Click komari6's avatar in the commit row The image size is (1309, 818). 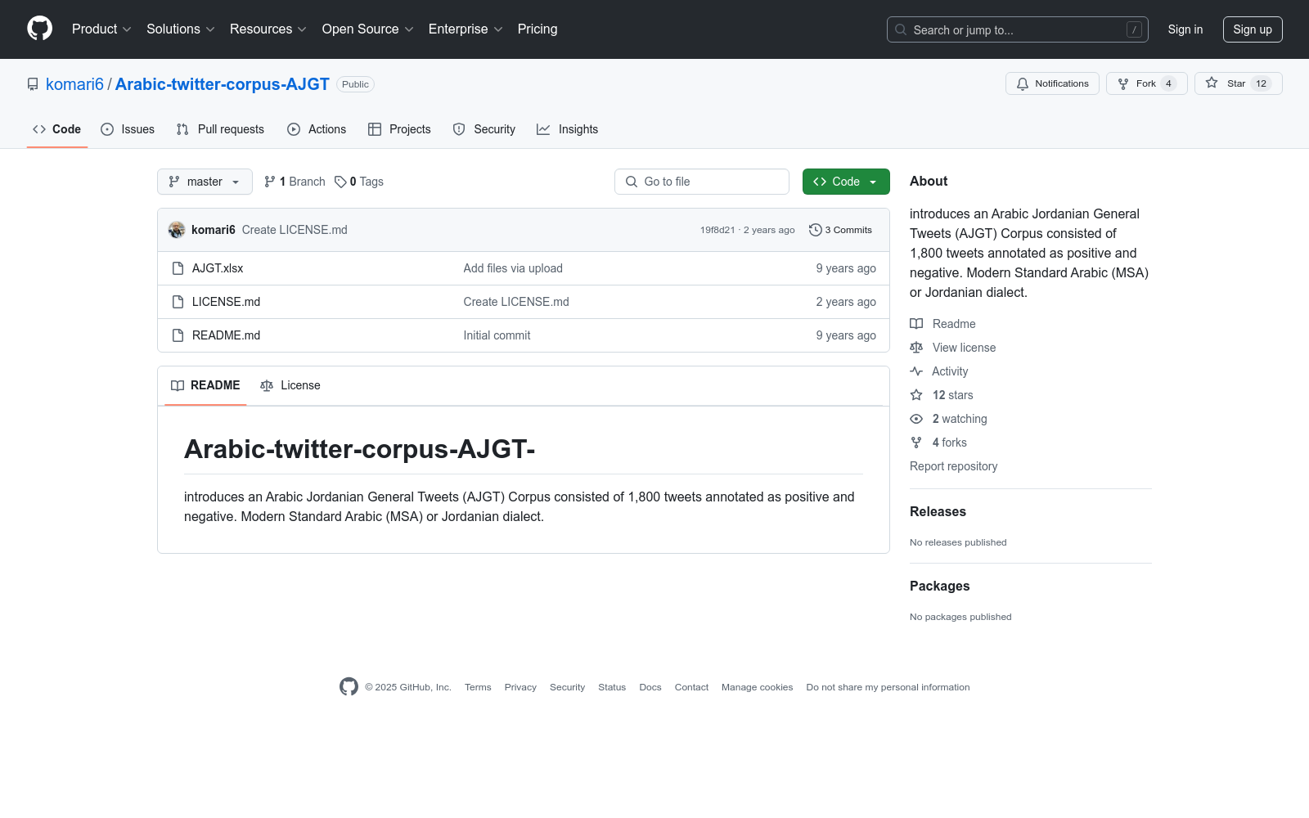pyautogui.click(x=177, y=230)
